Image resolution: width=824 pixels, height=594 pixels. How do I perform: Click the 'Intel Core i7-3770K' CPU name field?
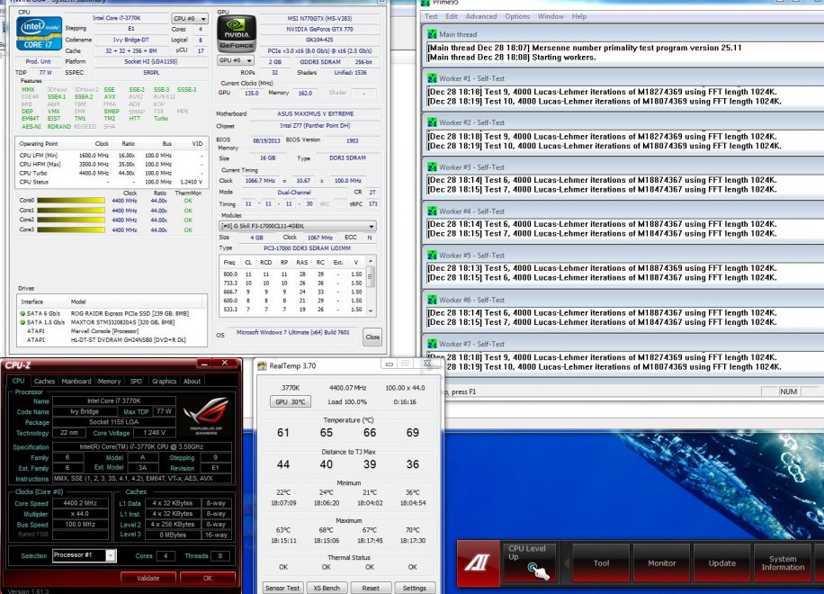pos(117,18)
